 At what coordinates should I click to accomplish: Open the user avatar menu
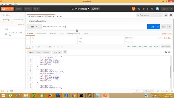point(157,9)
